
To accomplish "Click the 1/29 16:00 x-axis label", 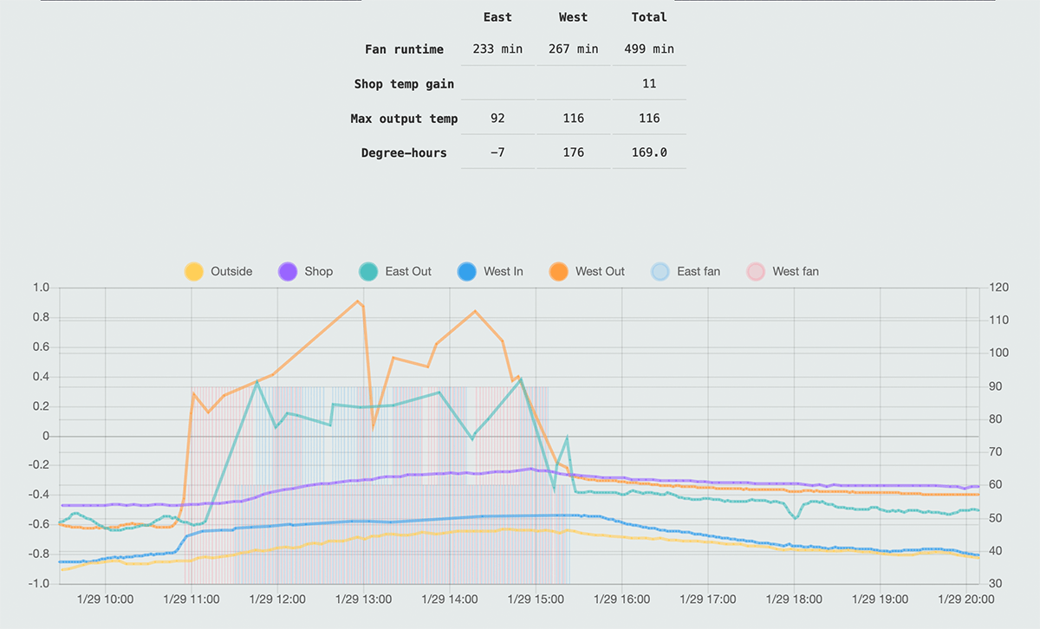I will [622, 600].
